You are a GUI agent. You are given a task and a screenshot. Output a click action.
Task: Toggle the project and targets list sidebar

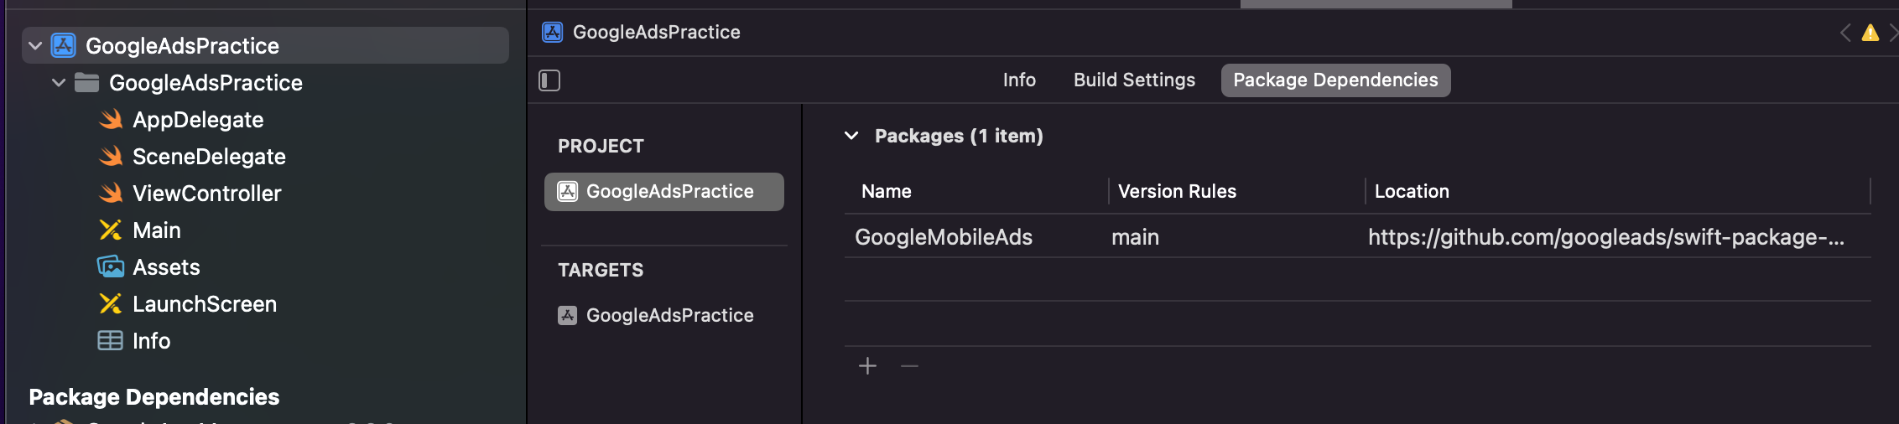coord(549,80)
